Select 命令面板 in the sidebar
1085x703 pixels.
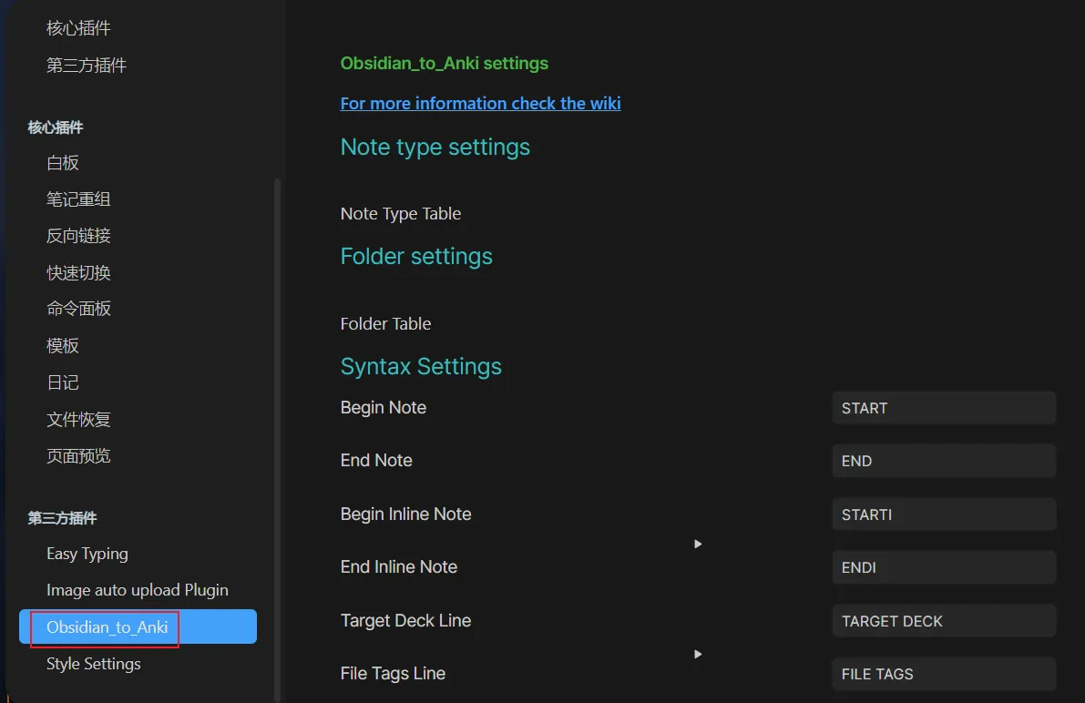click(x=78, y=309)
